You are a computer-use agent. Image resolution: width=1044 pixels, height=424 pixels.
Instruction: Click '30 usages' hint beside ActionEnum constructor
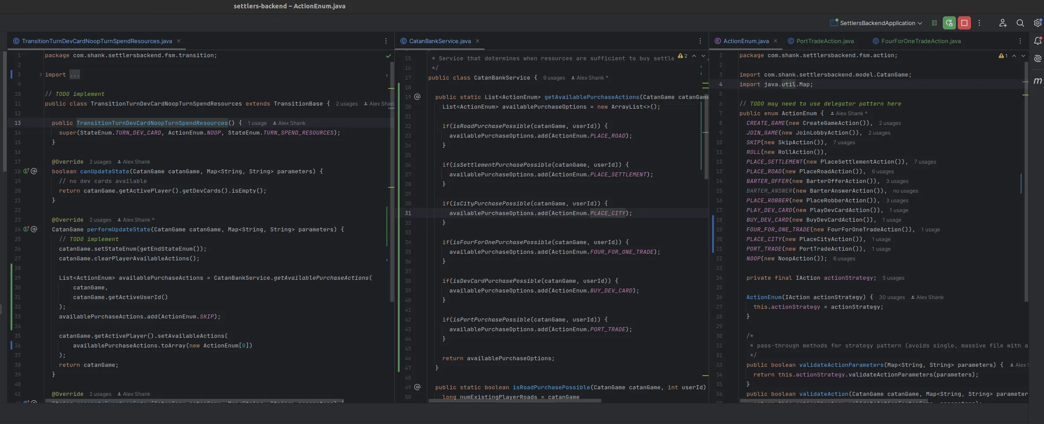(892, 297)
